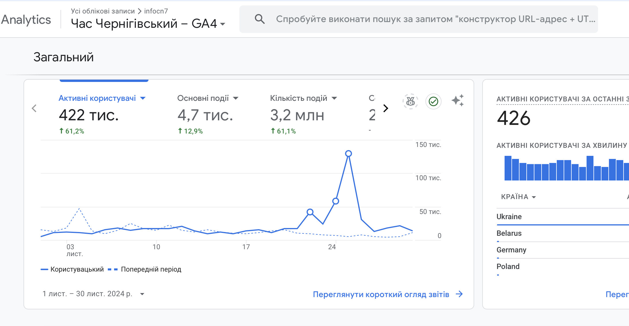
Task: Click the peak data point on the chart
Action: pyautogui.click(x=348, y=154)
